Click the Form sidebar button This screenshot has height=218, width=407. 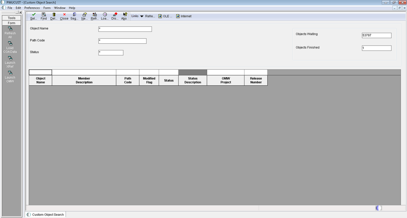(11, 23)
